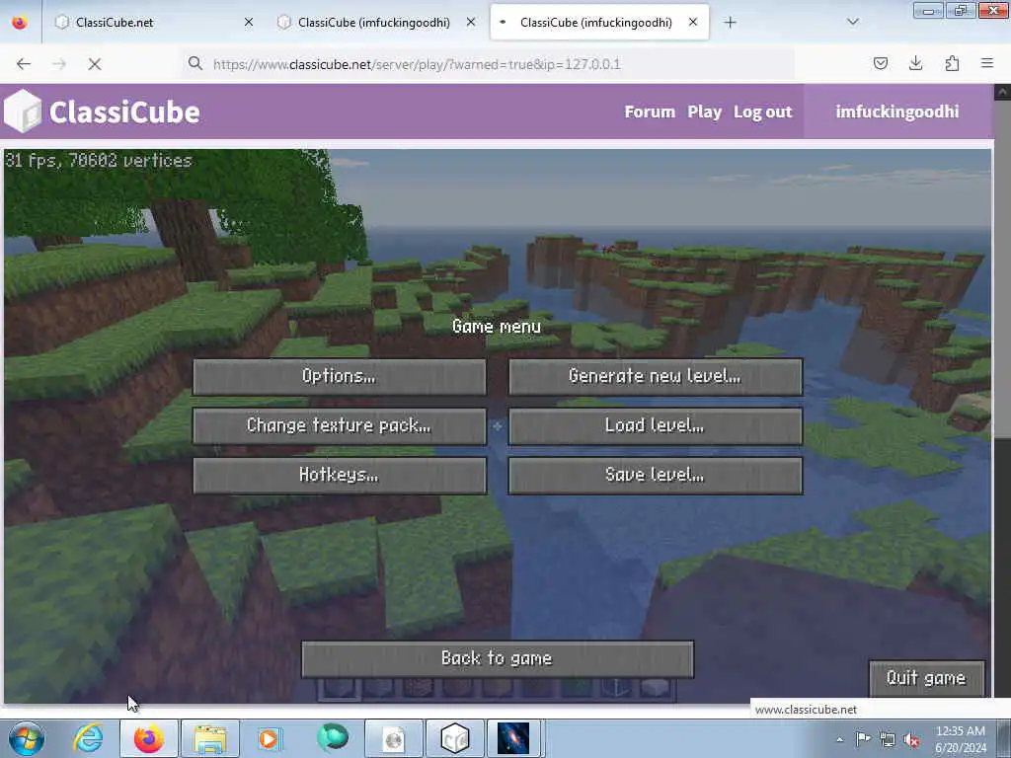Open Windows Explorer folder taskbar icon
Screen dimensions: 1011x758
click(210, 738)
